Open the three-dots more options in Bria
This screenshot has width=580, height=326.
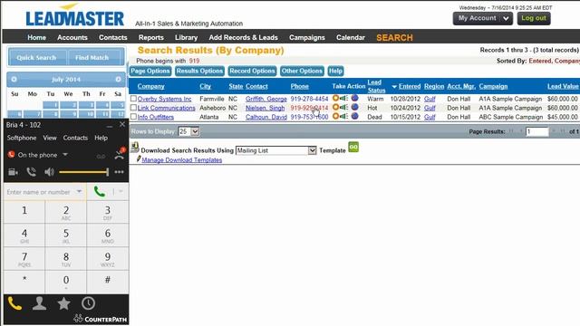(119, 172)
